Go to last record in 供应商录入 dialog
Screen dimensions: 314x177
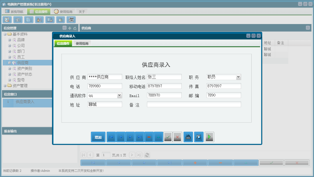point(140,137)
